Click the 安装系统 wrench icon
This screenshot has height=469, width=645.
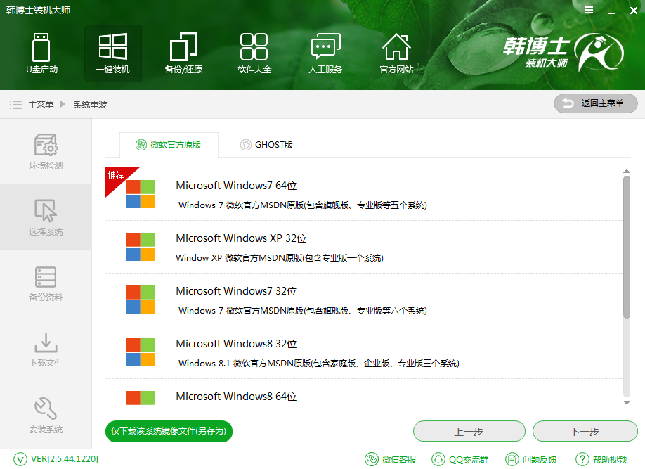coord(46,409)
